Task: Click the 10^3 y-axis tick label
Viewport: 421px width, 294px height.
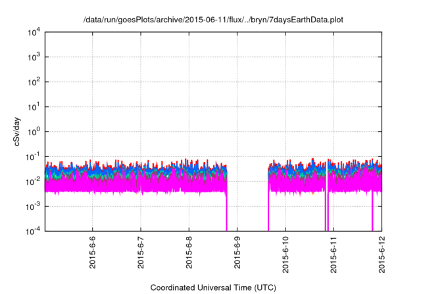Action: tap(34, 58)
